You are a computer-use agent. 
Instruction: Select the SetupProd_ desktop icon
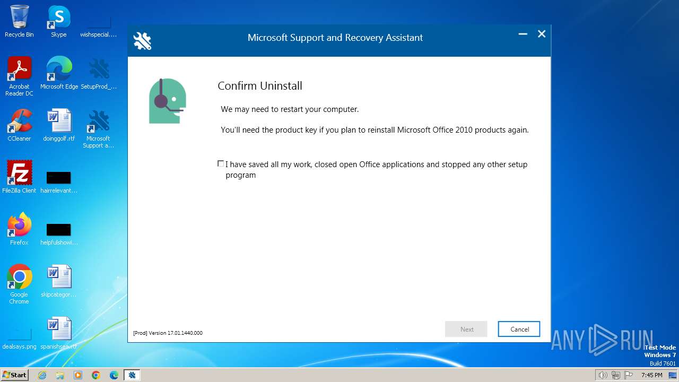[99, 73]
